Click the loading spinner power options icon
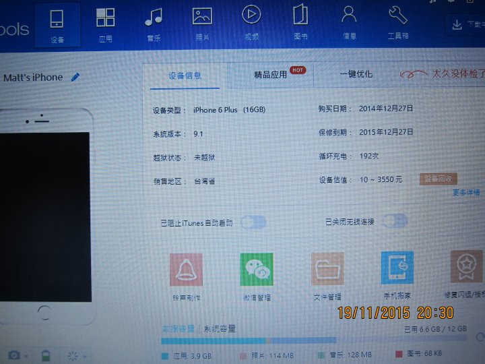 tap(73, 356)
